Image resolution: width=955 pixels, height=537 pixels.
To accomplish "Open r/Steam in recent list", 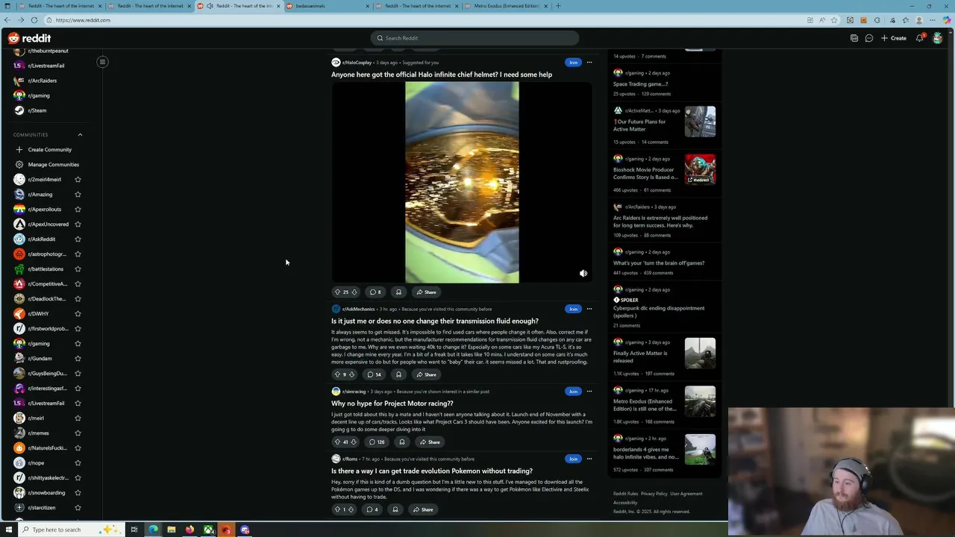I will tap(37, 110).
